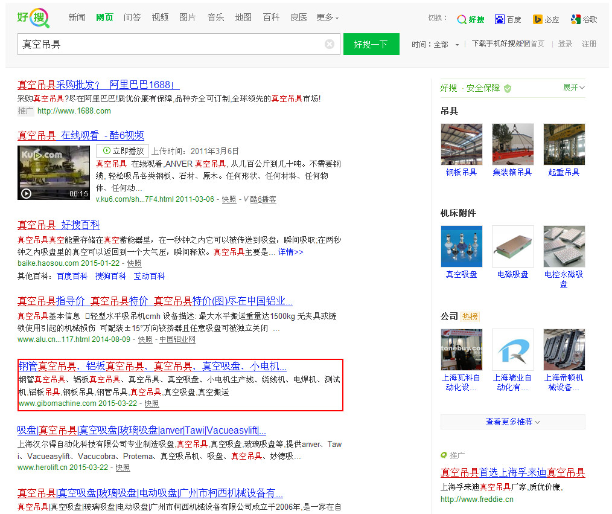This screenshot has width=612, height=514.
Task: Click the 酷6播客 source link
Action: (x=263, y=199)
